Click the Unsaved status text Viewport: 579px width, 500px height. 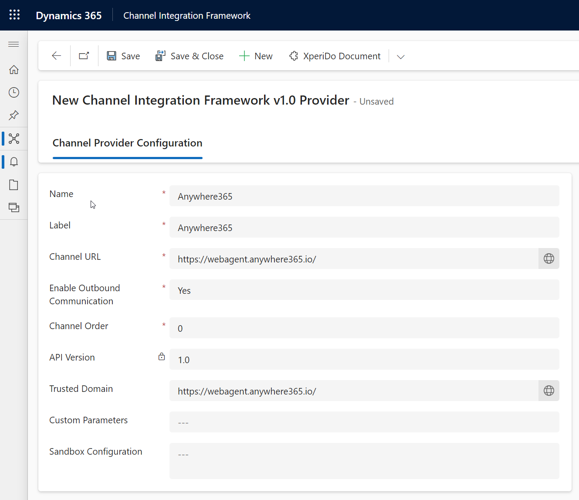point(376,102)
